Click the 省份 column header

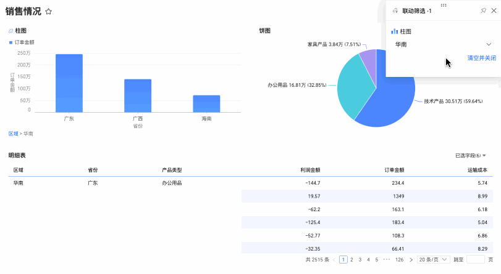pos(93,170)
